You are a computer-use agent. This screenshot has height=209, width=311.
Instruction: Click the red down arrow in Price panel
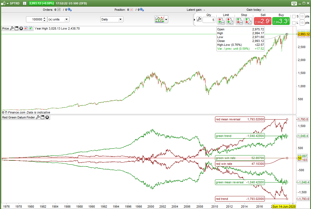point(26,28)
